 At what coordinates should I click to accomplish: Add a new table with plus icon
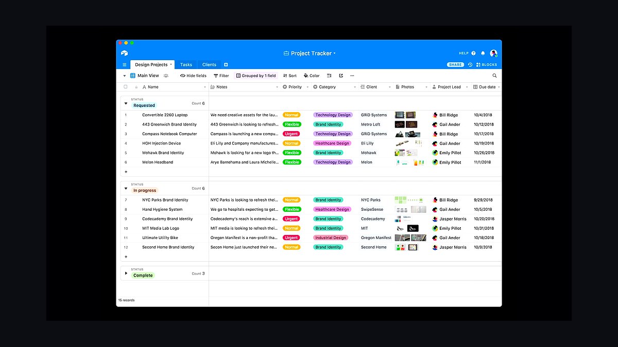point(226,65)
